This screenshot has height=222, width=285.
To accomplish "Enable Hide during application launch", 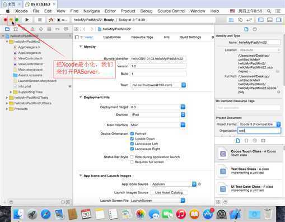I will (x=132, y=157).
